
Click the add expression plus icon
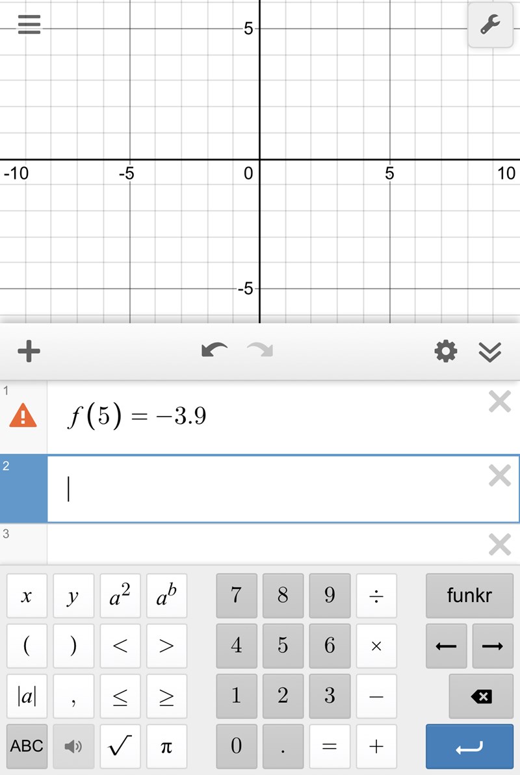[x=29, y=352]
